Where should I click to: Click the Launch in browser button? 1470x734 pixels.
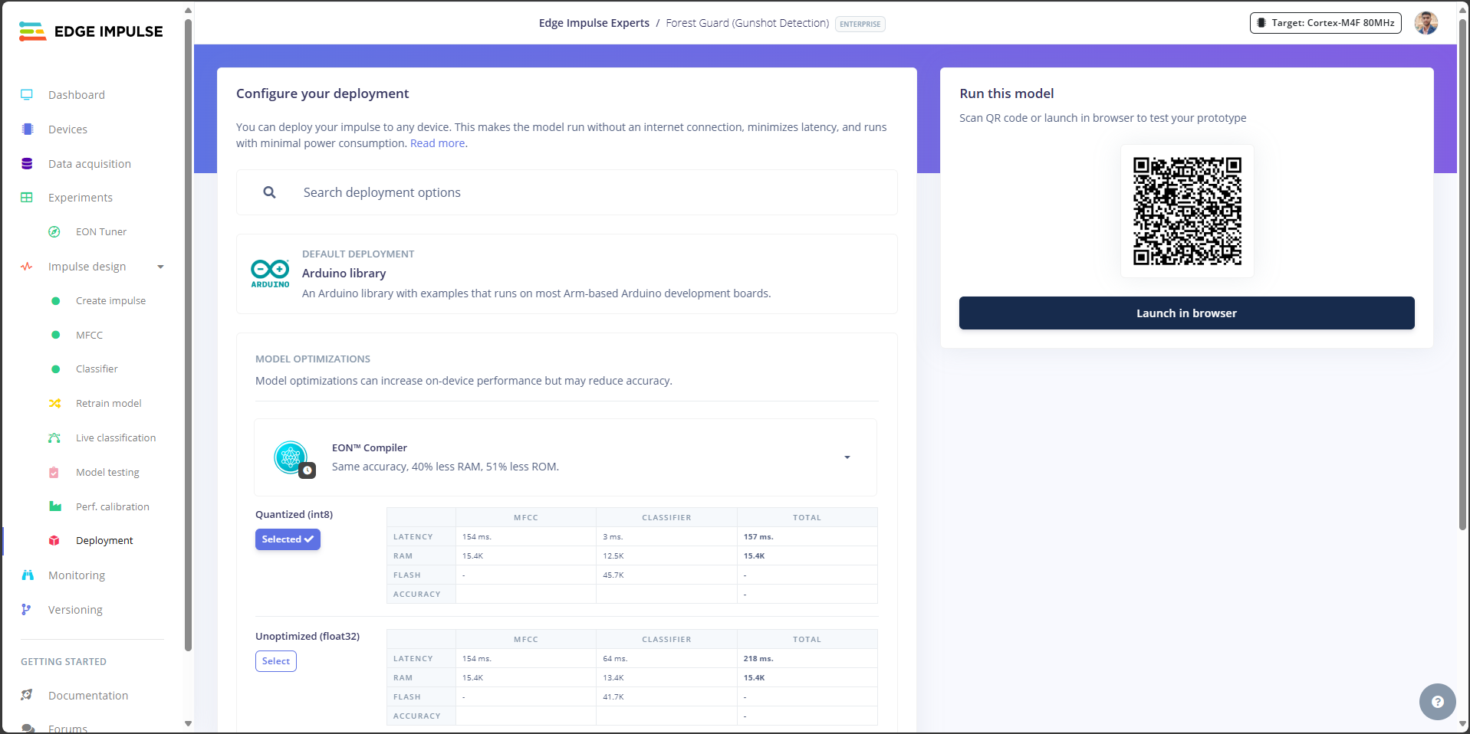click(x=1186, y=313)
